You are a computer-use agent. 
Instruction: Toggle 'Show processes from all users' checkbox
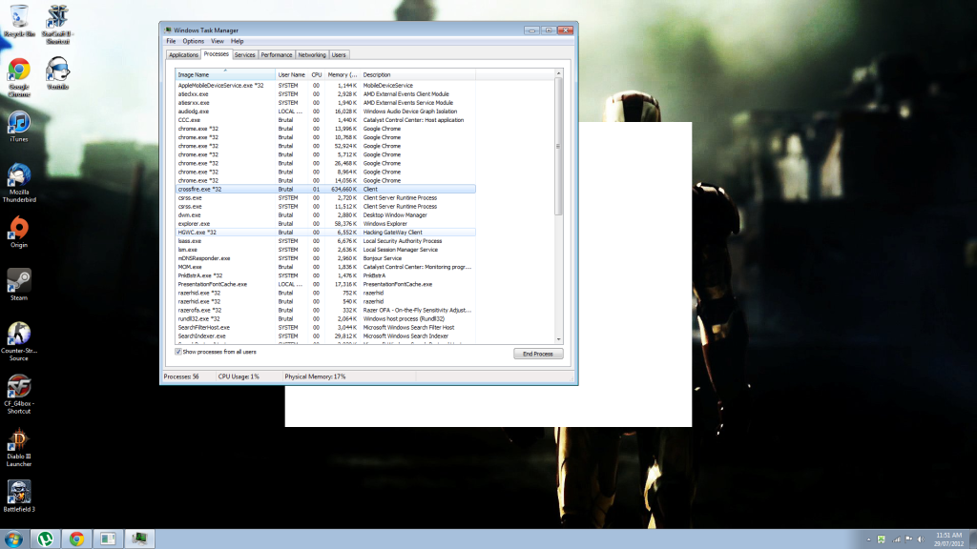[x=178, y=352]
